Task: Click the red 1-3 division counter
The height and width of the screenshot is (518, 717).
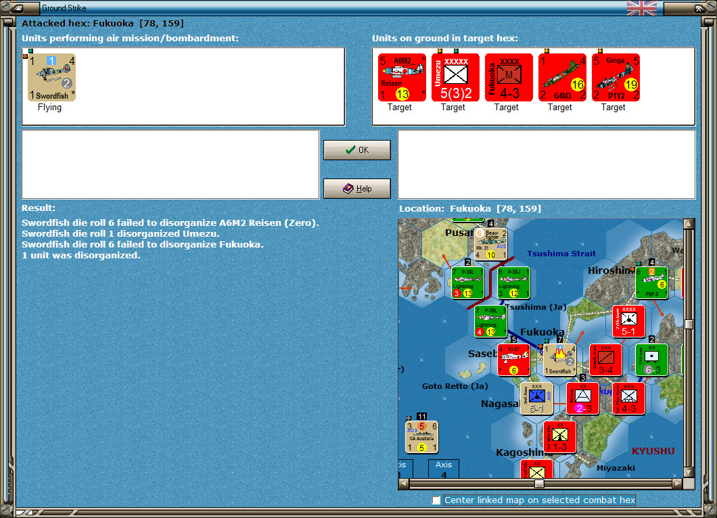Action: coord(559,438)
